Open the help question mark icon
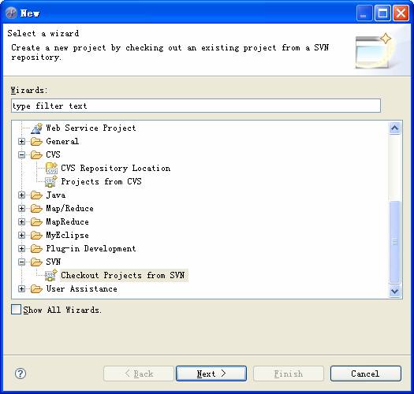Viewport: 414px width, 394px height. [x=21, y=374]
